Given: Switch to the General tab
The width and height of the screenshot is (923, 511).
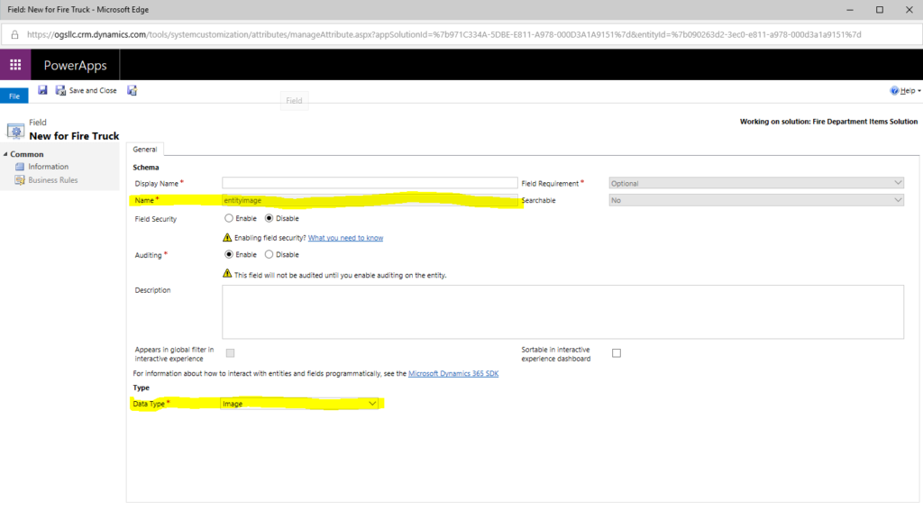Looking at the screenshot, I should [x=145, y=150].
